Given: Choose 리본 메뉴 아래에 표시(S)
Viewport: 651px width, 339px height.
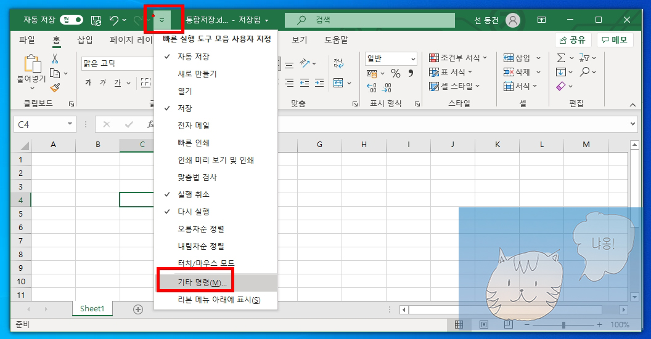Looking at the screenshot, I should [x=216, y=300].
